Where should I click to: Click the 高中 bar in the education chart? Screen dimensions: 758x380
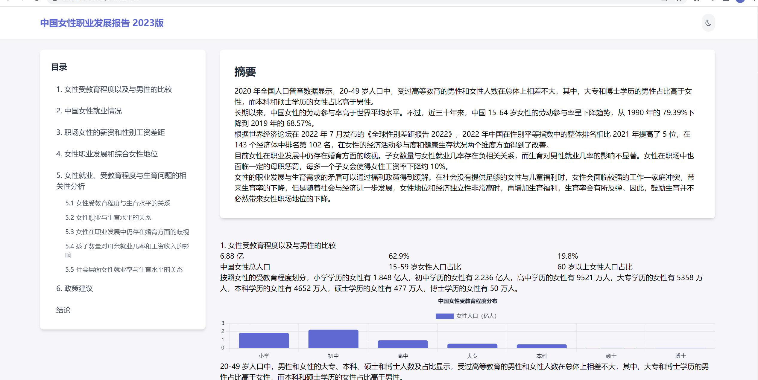(402, 344)
